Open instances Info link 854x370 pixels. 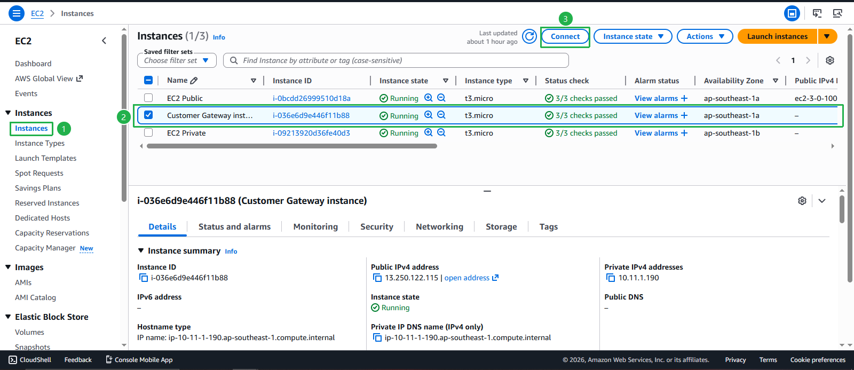point(219,37)
